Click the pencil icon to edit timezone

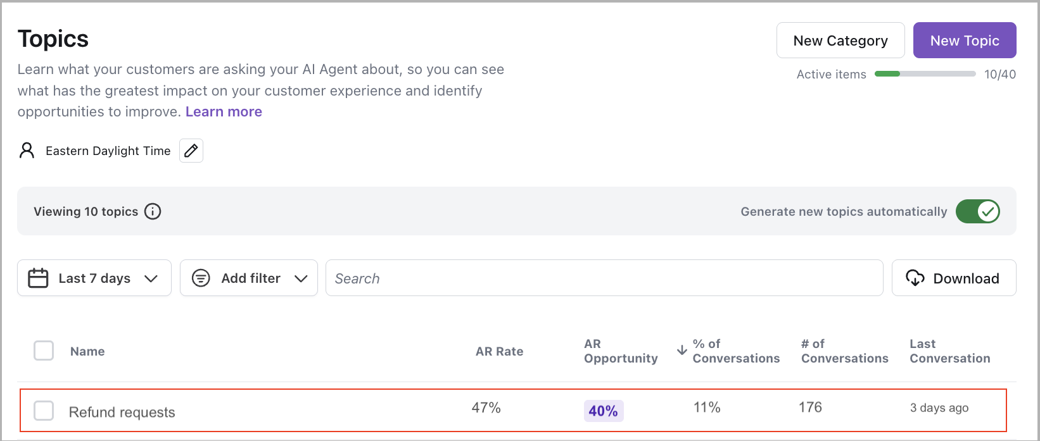(x=191, y=151)
